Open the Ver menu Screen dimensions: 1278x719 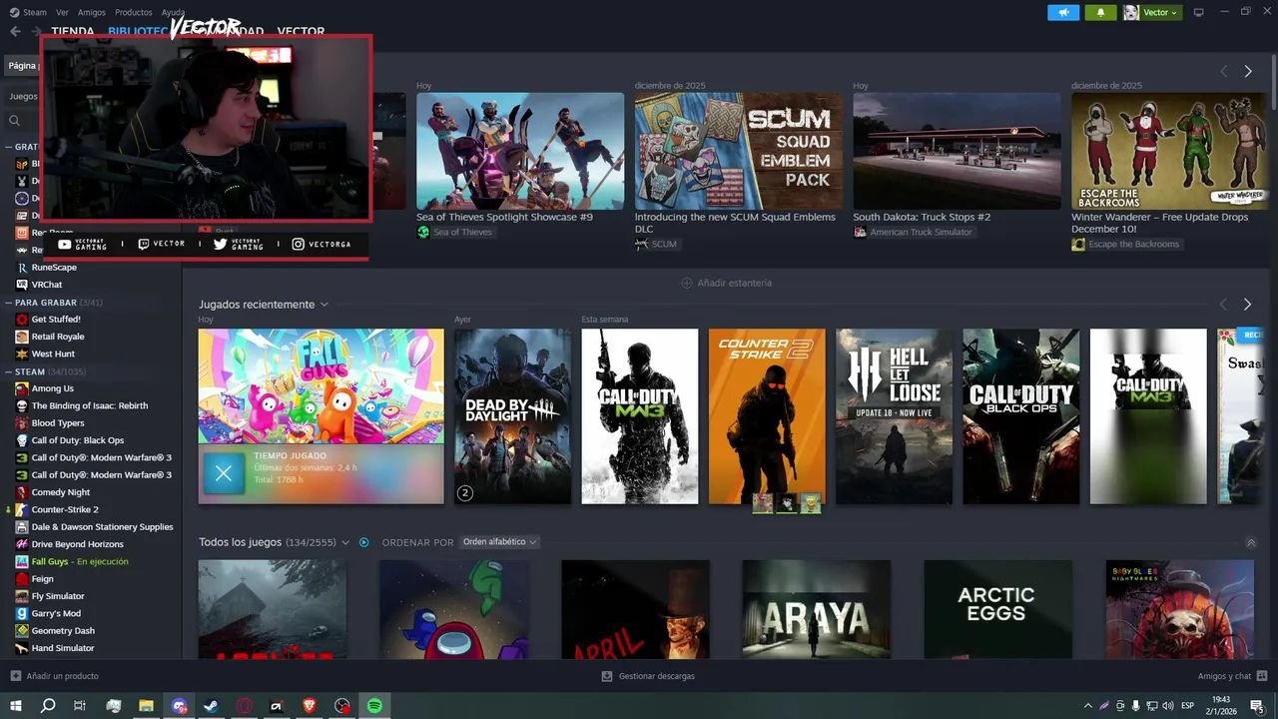[62, 12]
